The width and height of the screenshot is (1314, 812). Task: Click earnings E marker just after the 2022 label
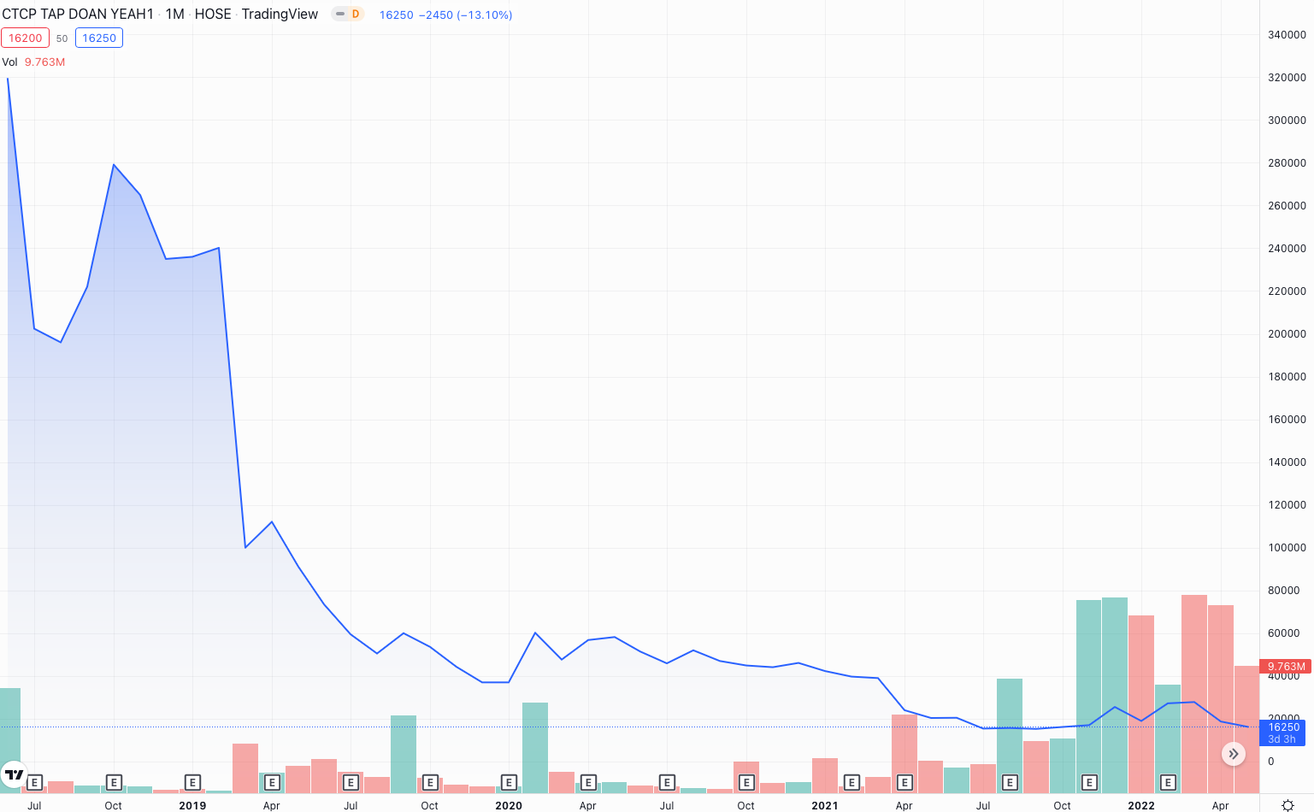(1168, 782)
